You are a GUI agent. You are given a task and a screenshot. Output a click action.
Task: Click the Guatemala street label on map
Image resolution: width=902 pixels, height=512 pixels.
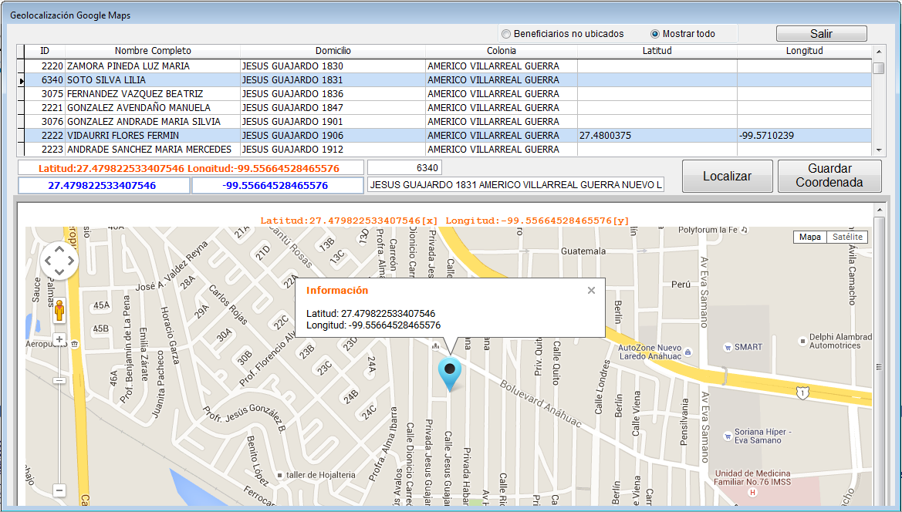(x=583, y=251)
